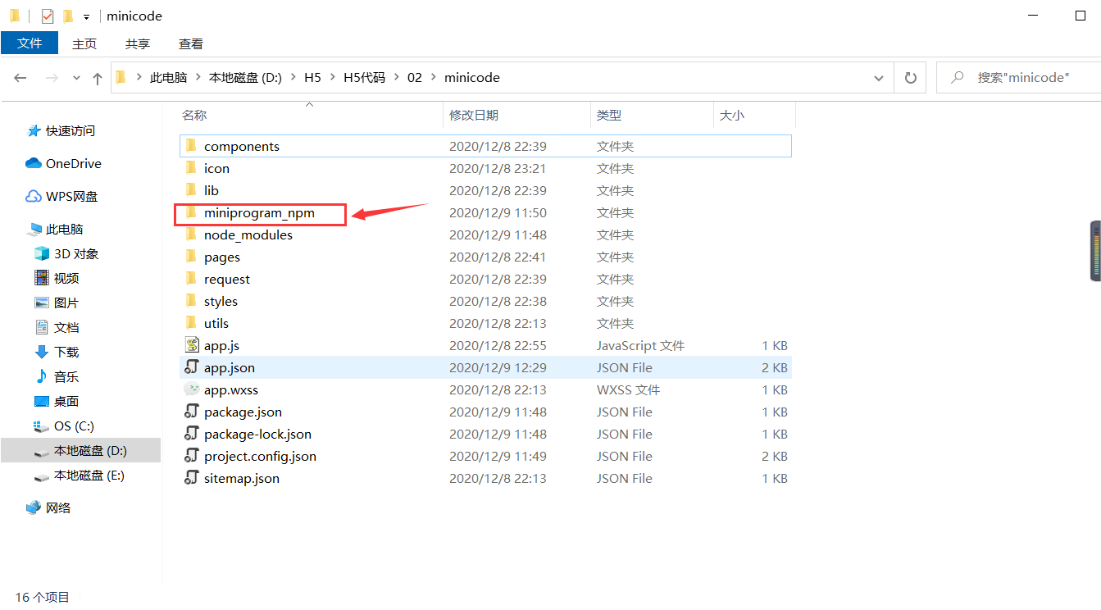This screenshot has width=1101, height=610.
Task: Open the 查看 ribbon tab
Action: coord(191,43)
